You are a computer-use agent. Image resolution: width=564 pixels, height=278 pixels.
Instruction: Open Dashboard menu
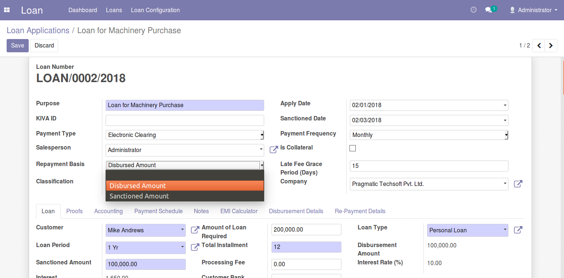point(83,10)
